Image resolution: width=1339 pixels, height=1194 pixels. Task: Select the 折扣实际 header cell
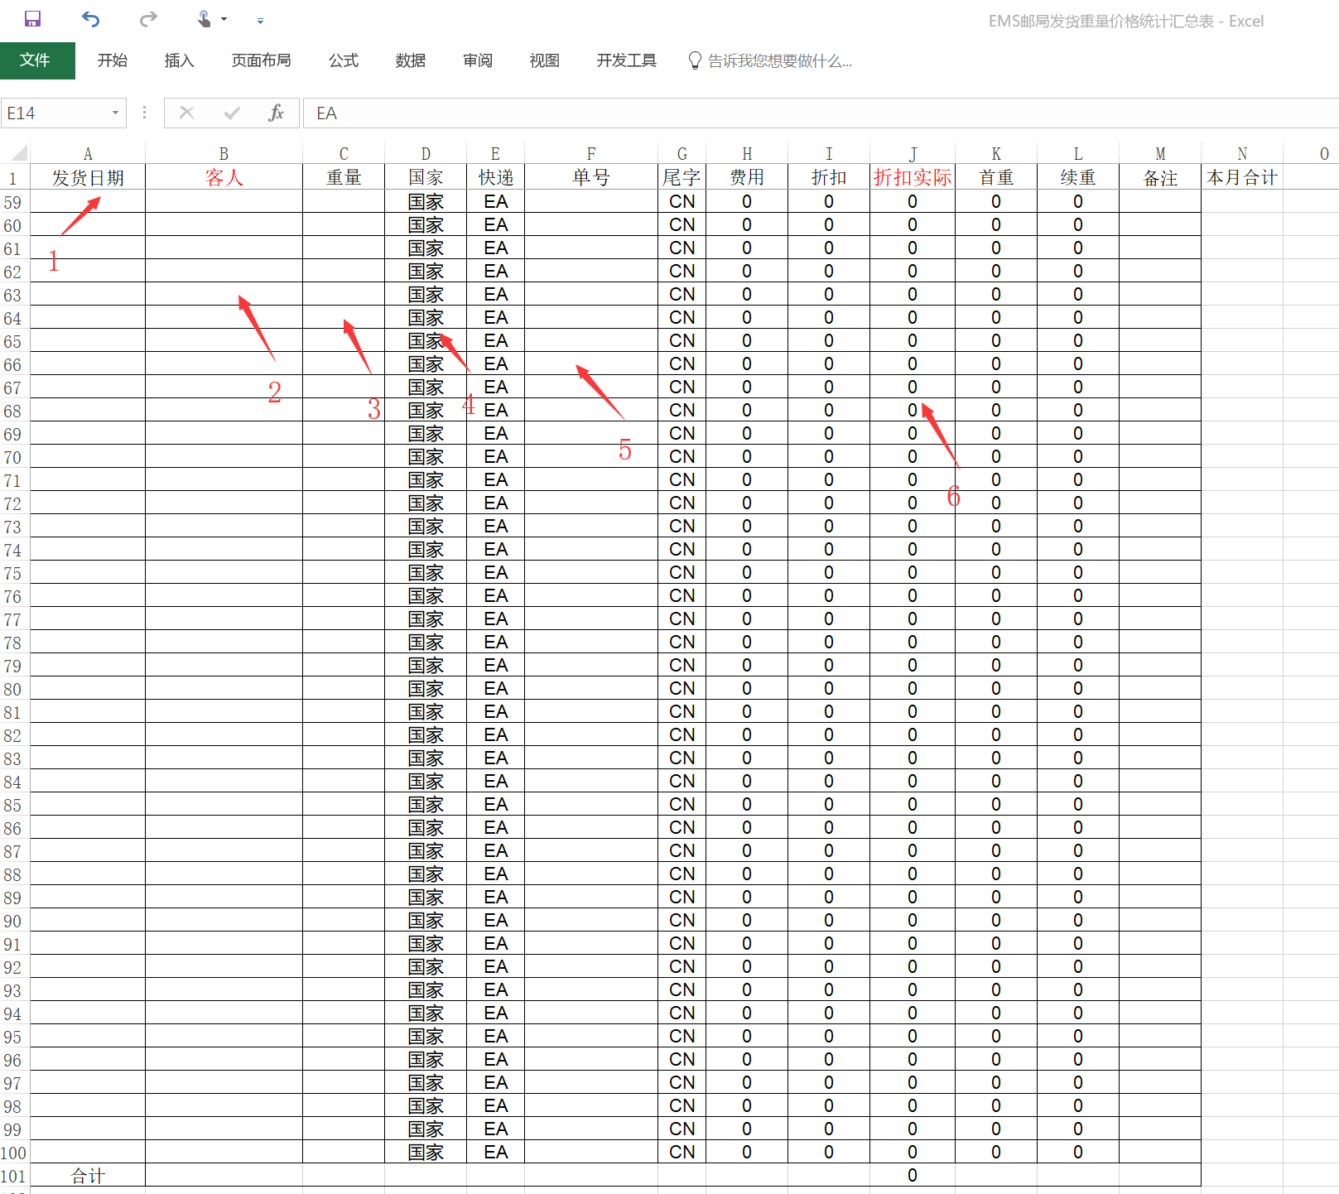point(912,177)
